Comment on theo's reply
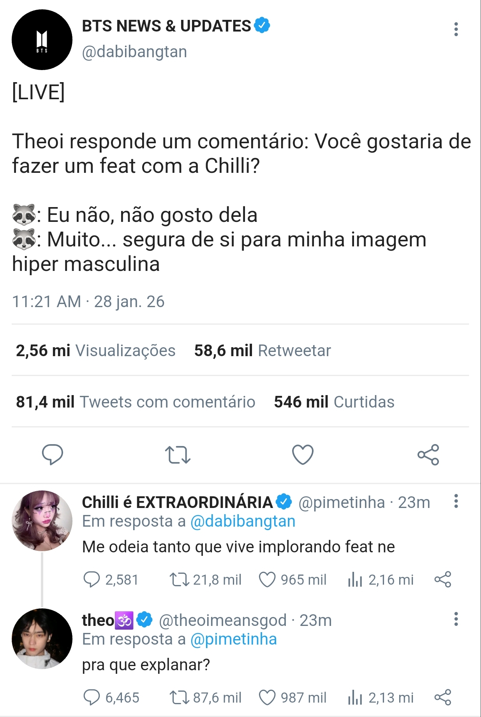Image resolution: width=481 pixels, height=717 pixels. 92,698
